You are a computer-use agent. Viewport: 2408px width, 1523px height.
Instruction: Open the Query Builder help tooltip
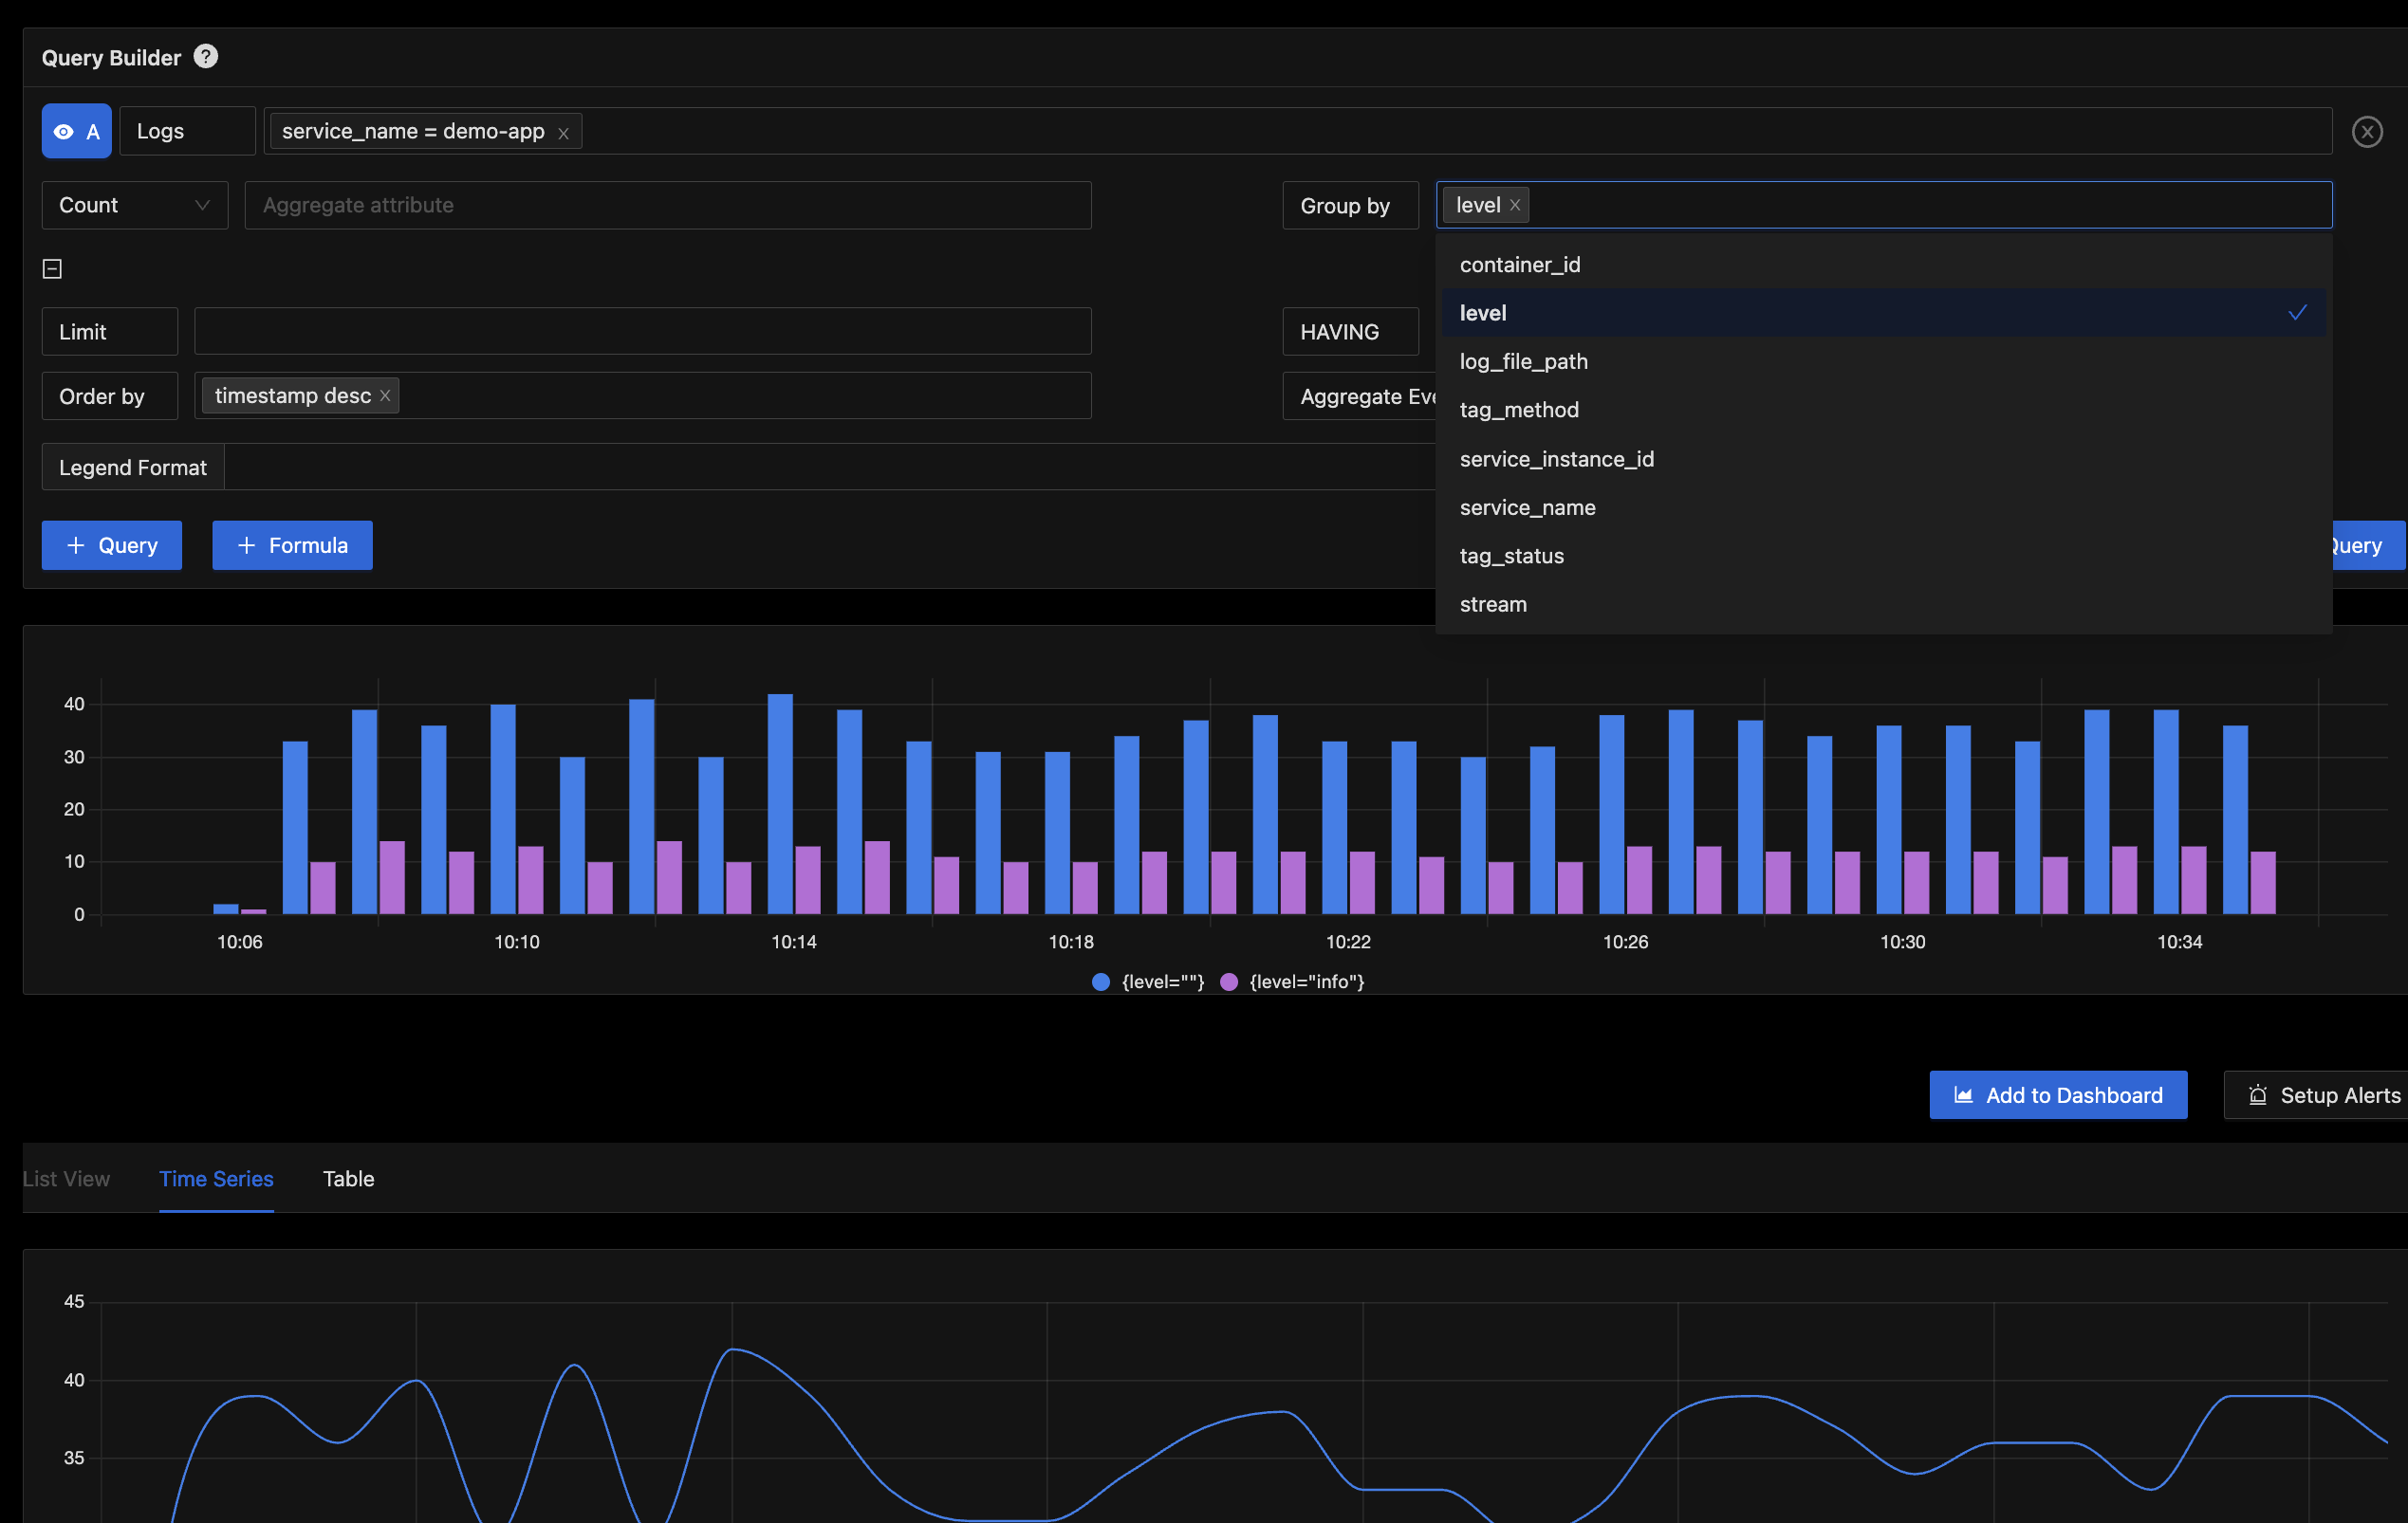(205, 56)
